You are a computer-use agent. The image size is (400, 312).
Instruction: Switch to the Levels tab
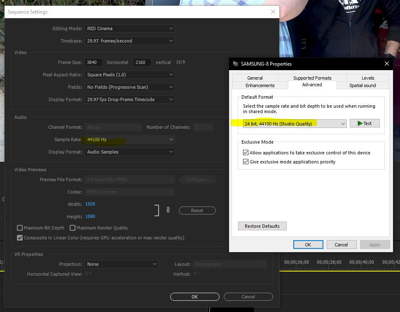pyautogui.click(x=368, y=78)
